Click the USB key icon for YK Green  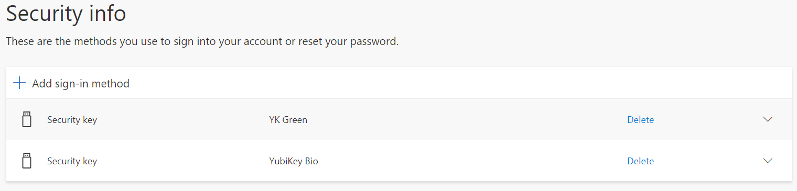[x=27, y=119]
